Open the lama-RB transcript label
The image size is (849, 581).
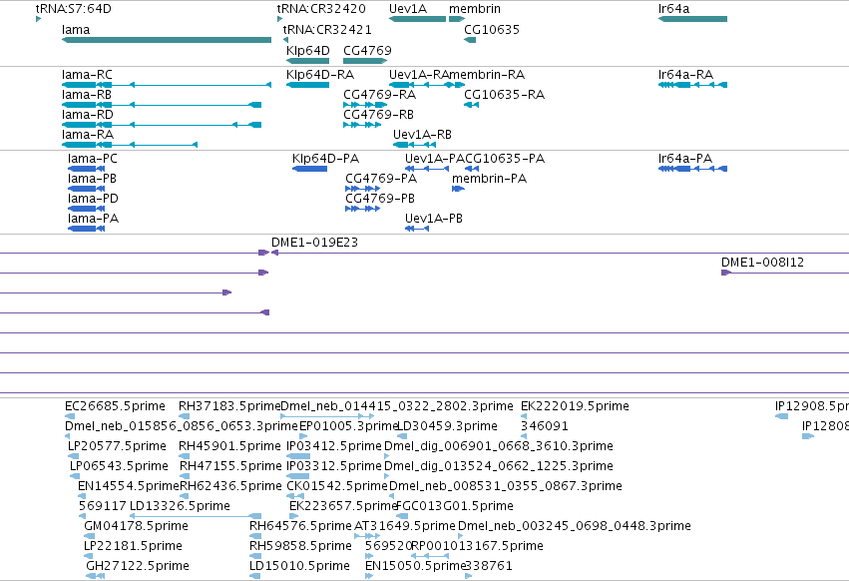87,94
